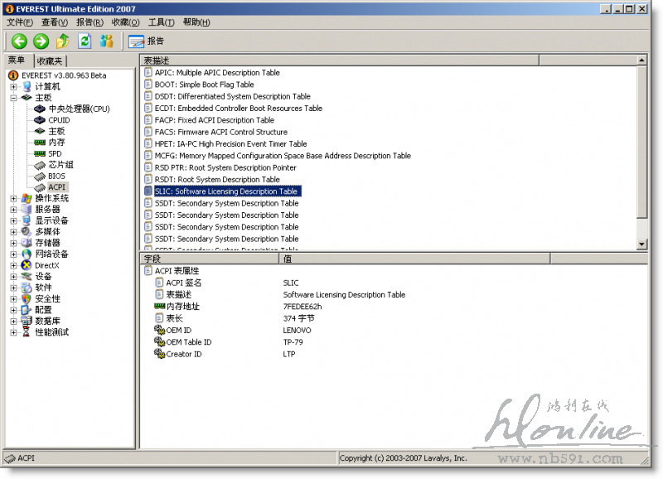Click the table list scrollbar down arrow
663x479 pixels.
click(641, 244)
